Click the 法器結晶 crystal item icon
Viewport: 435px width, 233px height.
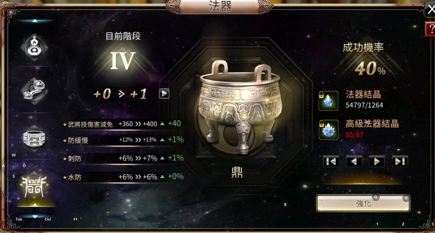(329, 101)
